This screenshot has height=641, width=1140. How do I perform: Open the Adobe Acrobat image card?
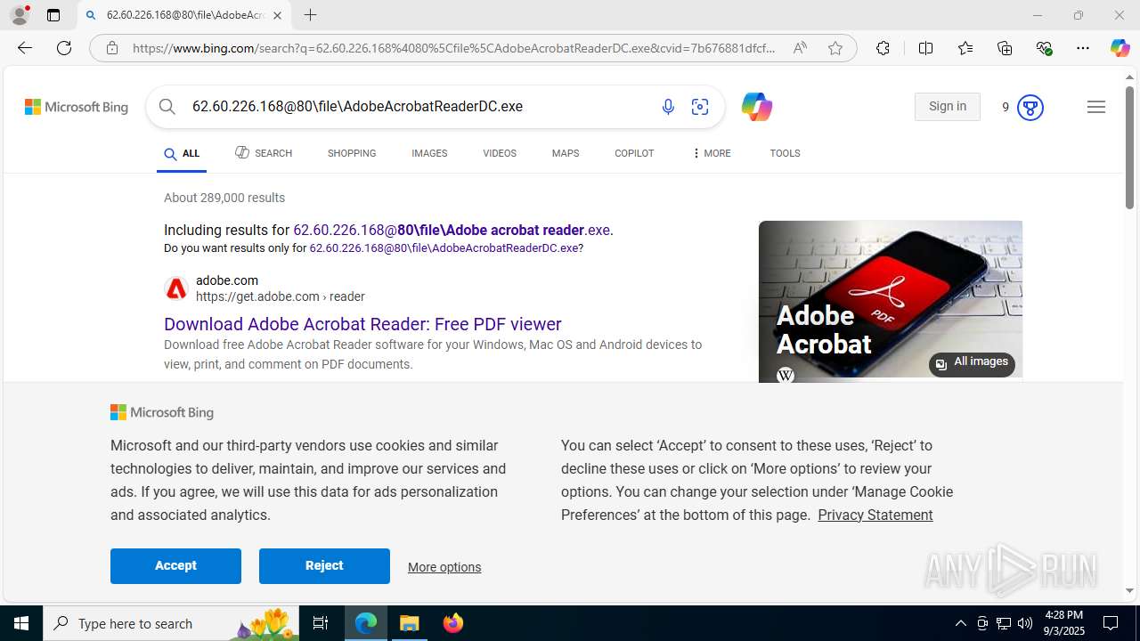coord(890,301)
